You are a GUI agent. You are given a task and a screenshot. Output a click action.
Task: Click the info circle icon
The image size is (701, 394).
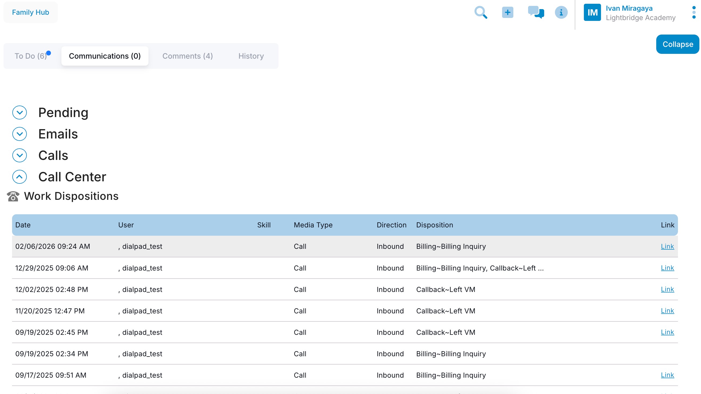[x=561, y=13]
